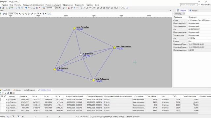
Task: Open the units dropdown beside scale
Action: click(x=60, y=8)
